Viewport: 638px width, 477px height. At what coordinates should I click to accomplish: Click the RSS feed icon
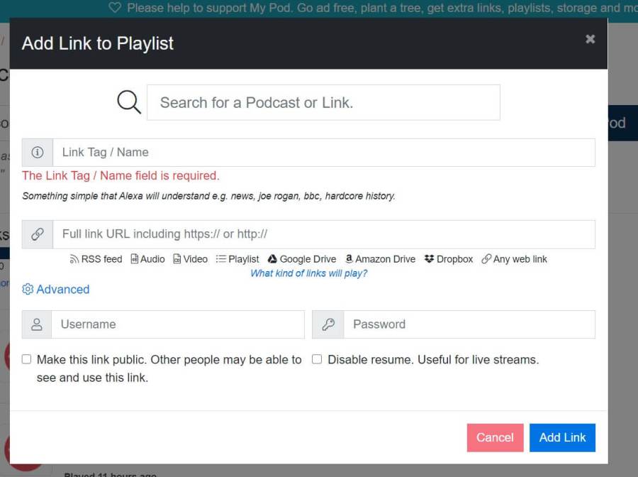[x=74, y=259]
